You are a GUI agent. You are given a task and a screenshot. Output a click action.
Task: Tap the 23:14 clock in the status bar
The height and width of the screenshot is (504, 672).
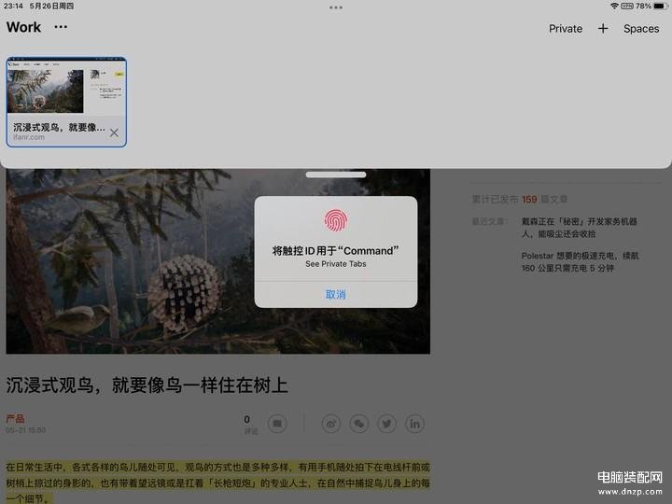pyautogui.click(x=13, y=6)
